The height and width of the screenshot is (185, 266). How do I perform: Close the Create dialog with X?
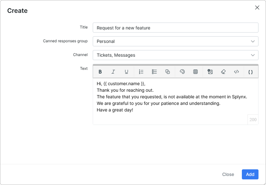257,8
